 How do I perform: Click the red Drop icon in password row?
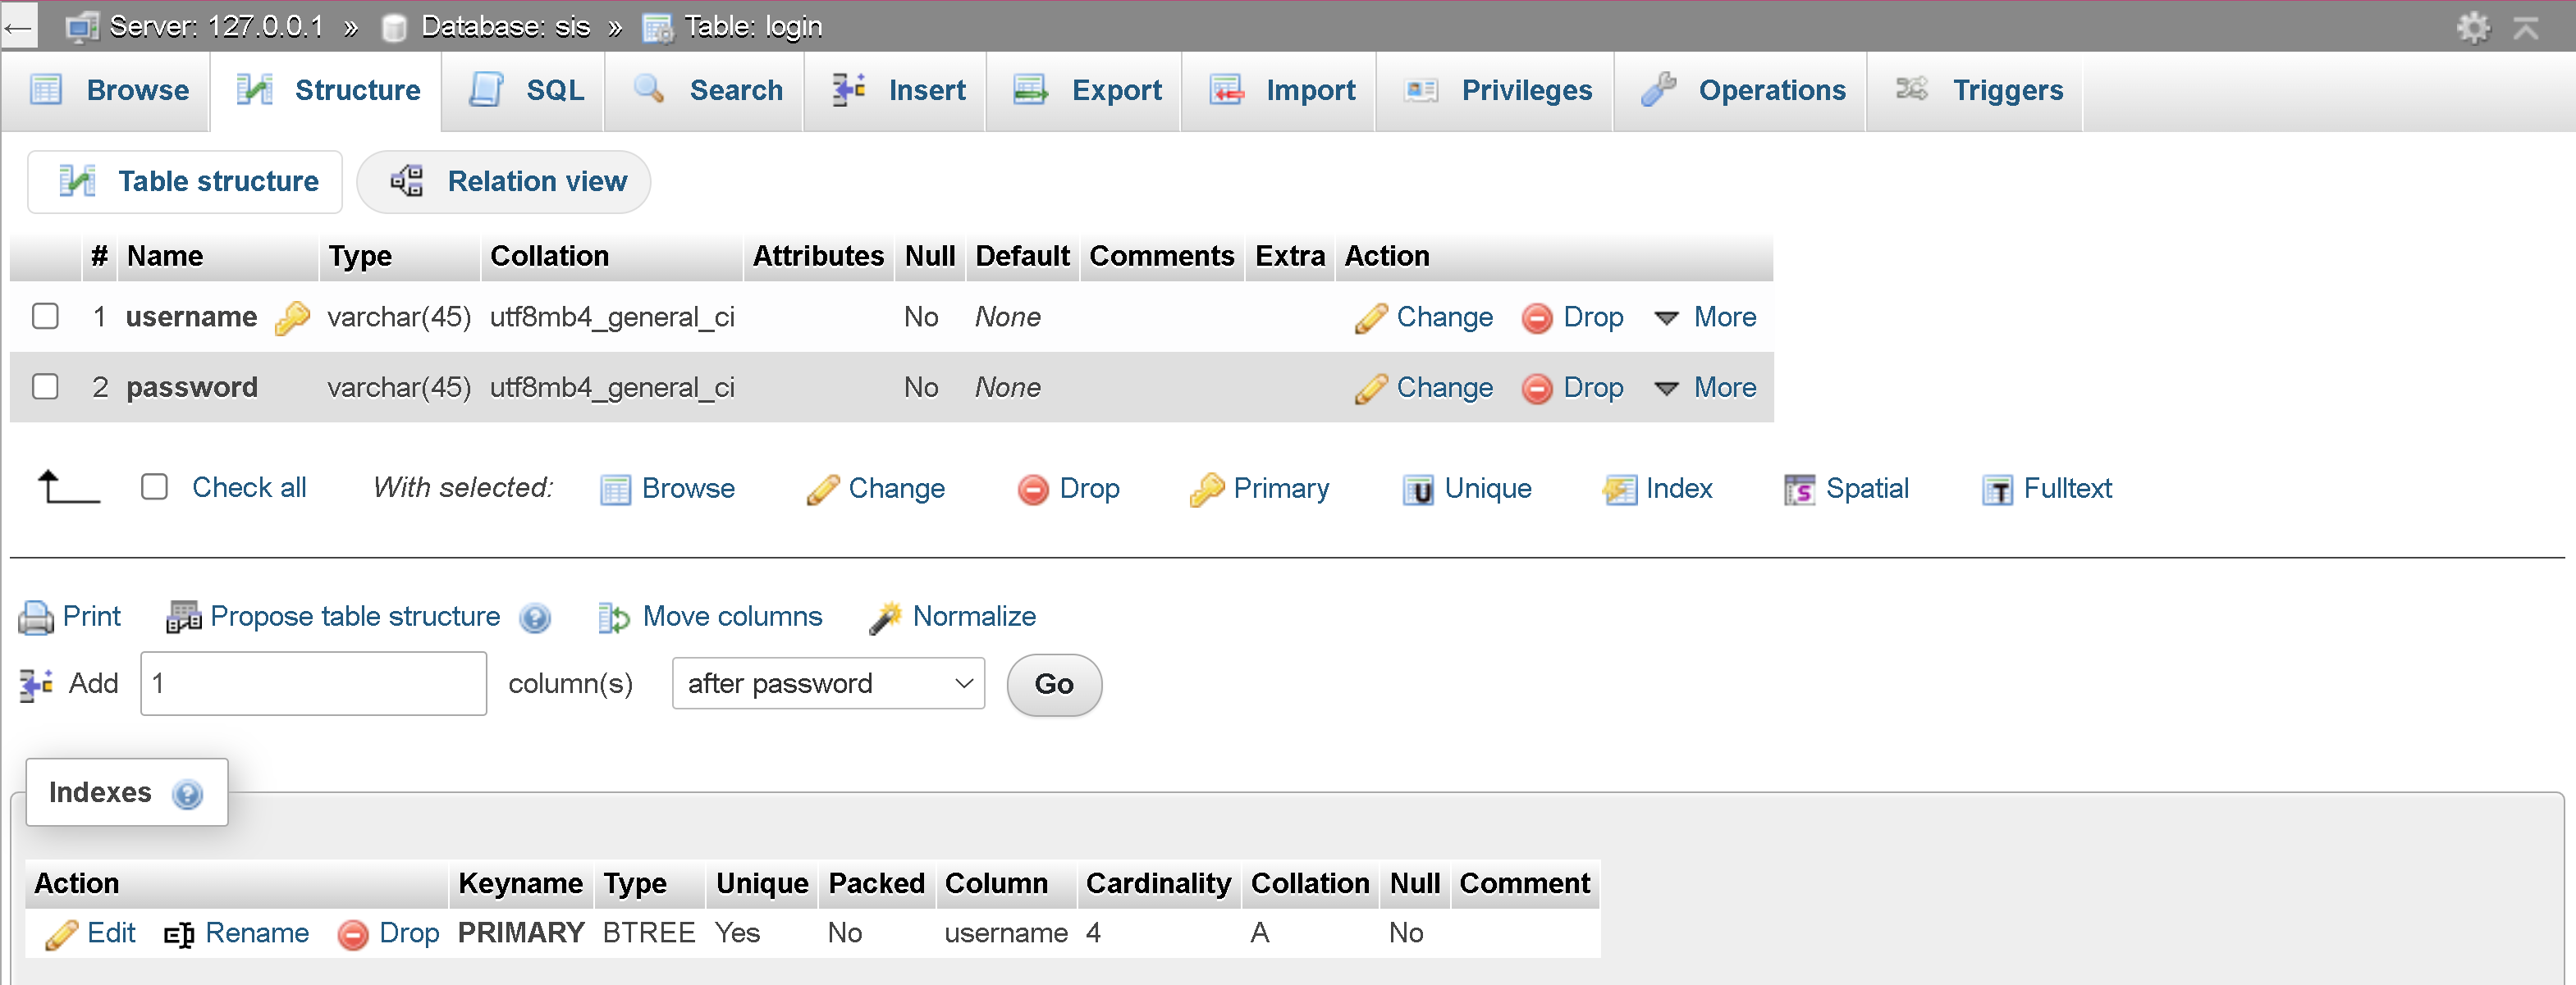[x=1537, y=389]
